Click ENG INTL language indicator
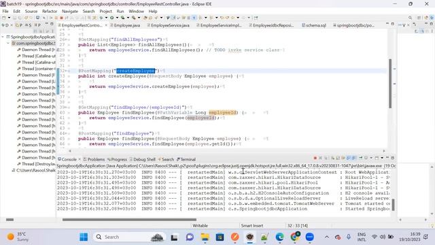This screenshot has width=435, height=245. click(362, 237)
